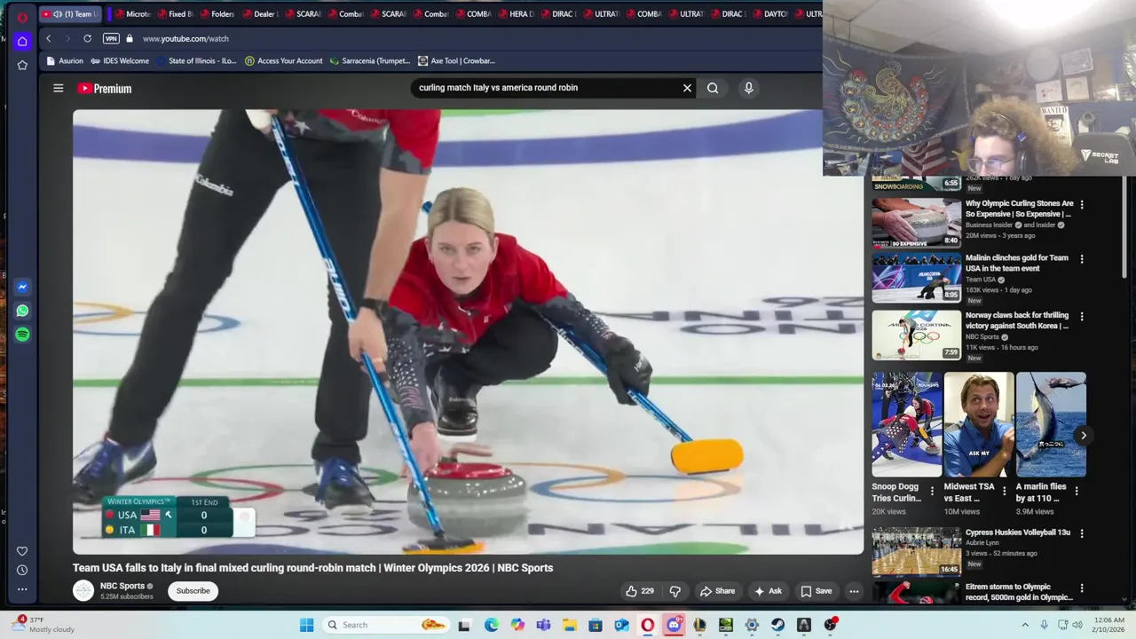The width and height of the screenshot is (1136, 639).
Task: Open Messenger in Opera sidebar
Action: tap(22, 287)
